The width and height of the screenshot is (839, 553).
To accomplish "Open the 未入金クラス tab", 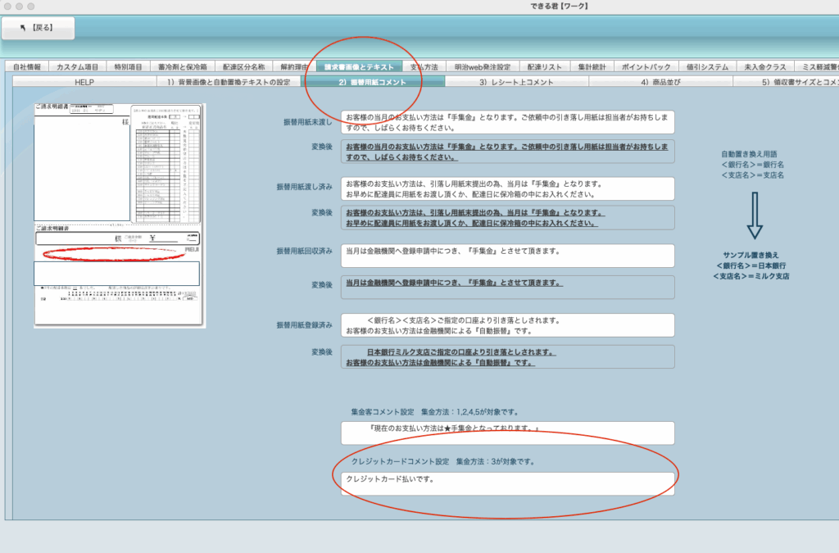I will [765, 67].
